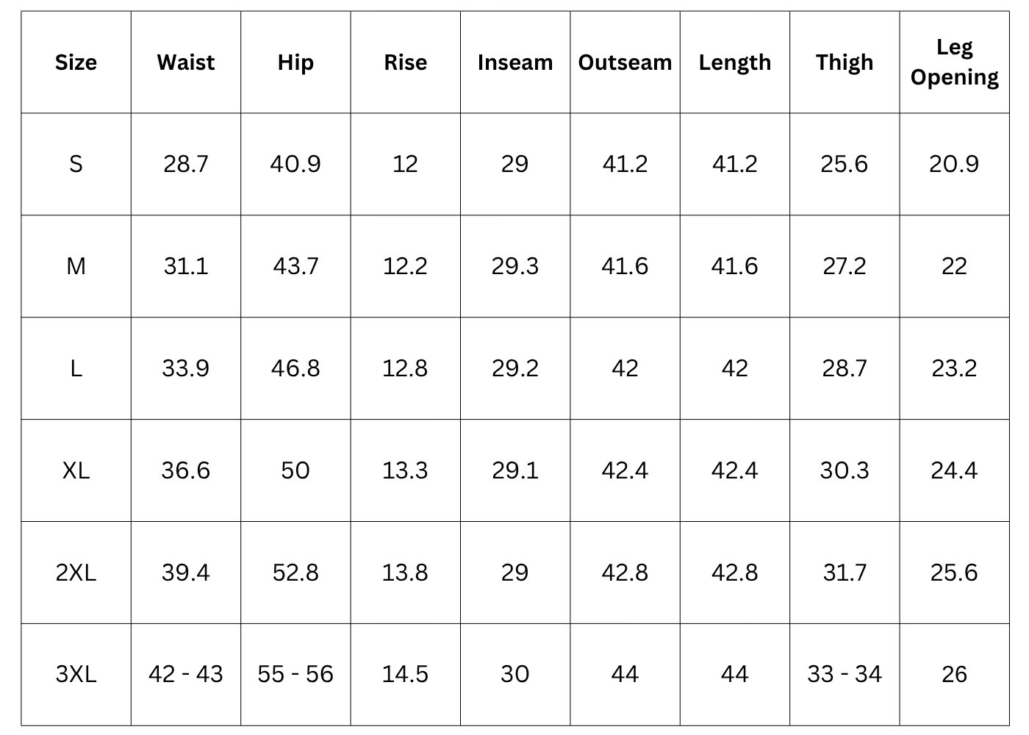
Task: Click the XL size row label
Action: (76, 470)
